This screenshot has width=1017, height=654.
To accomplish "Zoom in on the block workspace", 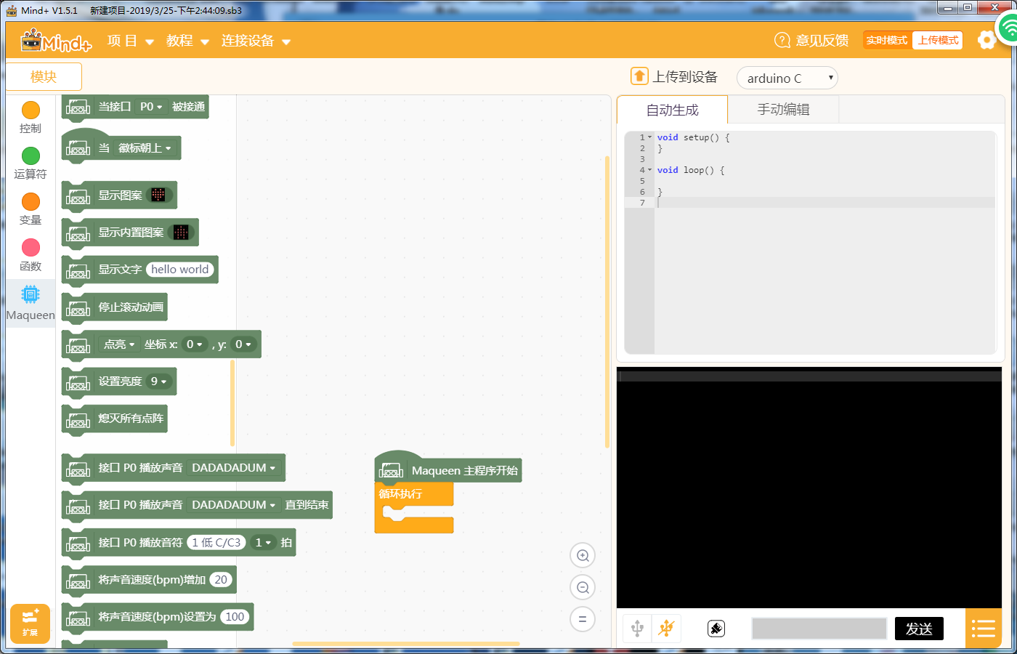I will tap(583, 555).
